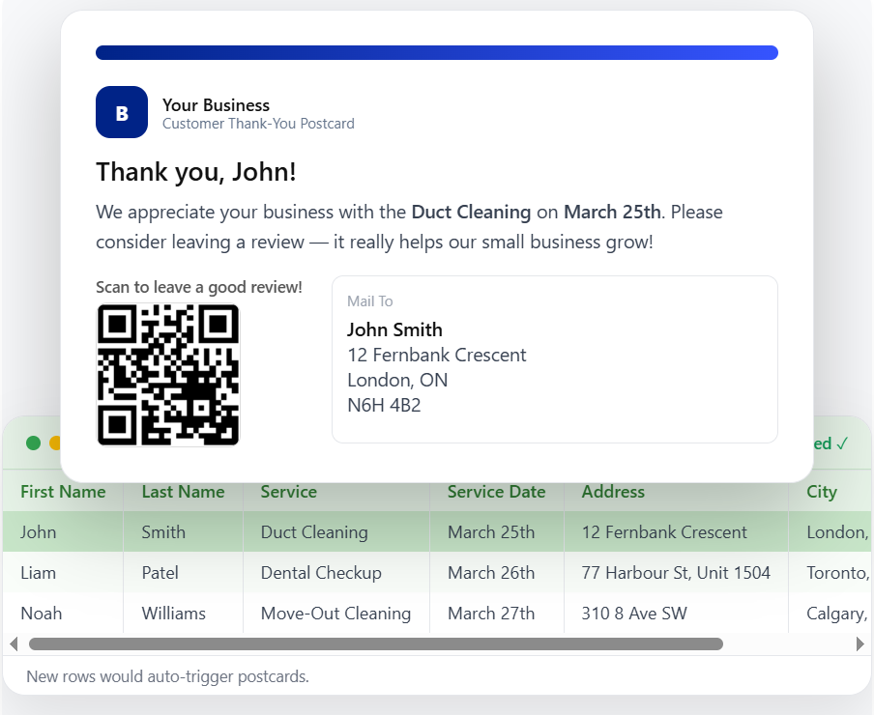Click the yellow traffic light dot
The width and height of the screenshot is (874, 715).
(54, 443)
